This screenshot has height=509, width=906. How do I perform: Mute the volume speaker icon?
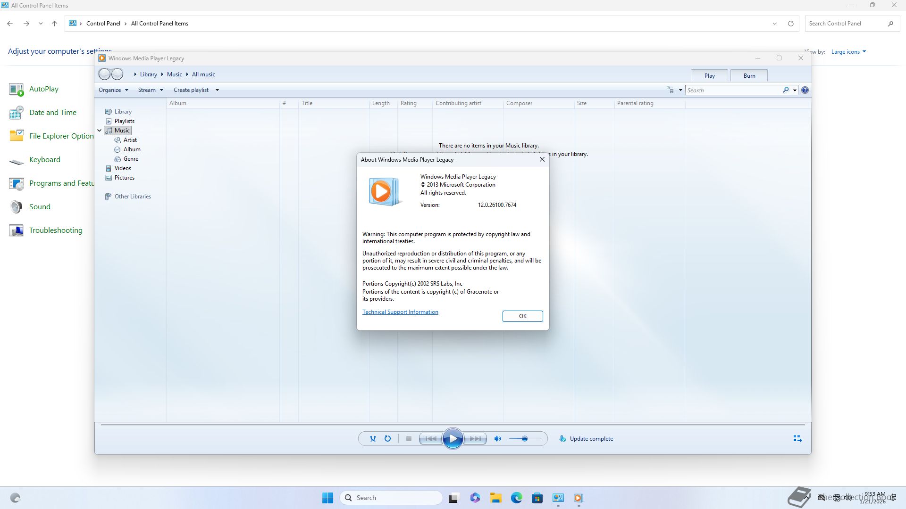pos(497,439)
